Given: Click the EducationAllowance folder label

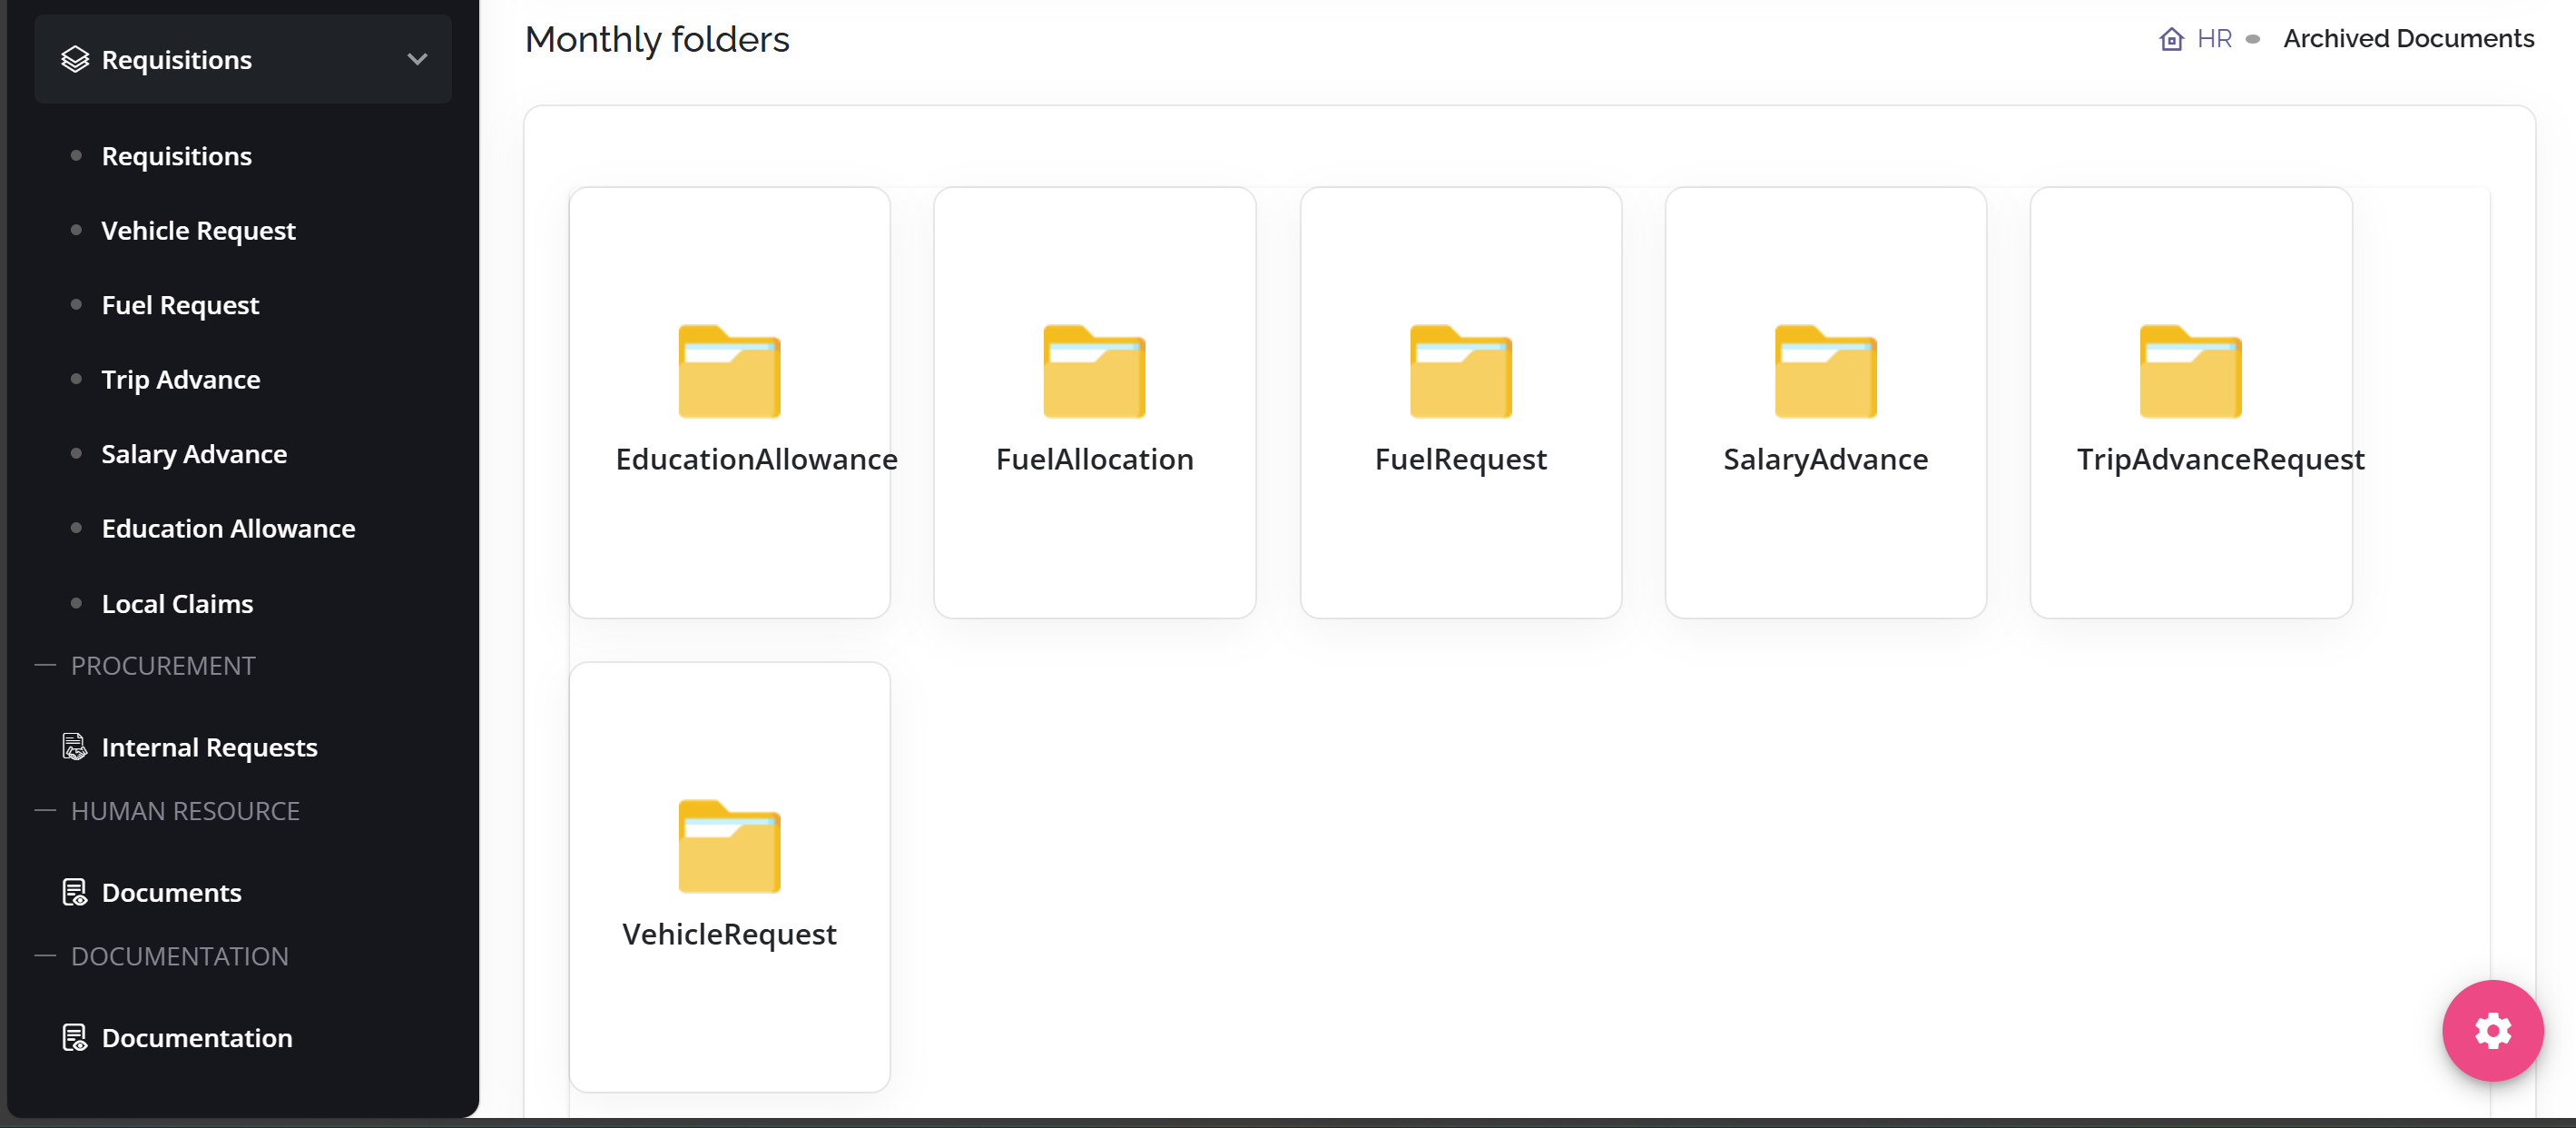Looking at the screenshot, I should pyautogui.click(x=756, y=460).
